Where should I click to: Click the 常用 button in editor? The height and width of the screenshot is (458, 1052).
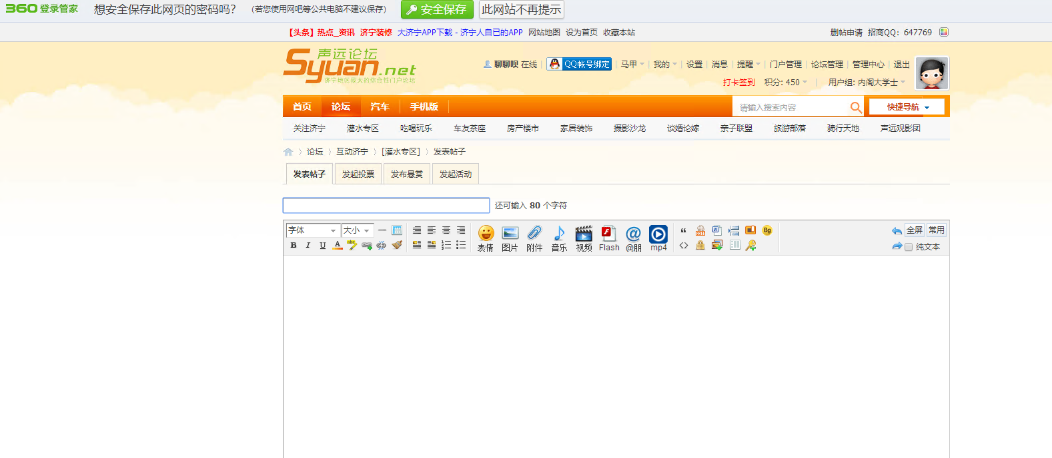tap(937, 230)
